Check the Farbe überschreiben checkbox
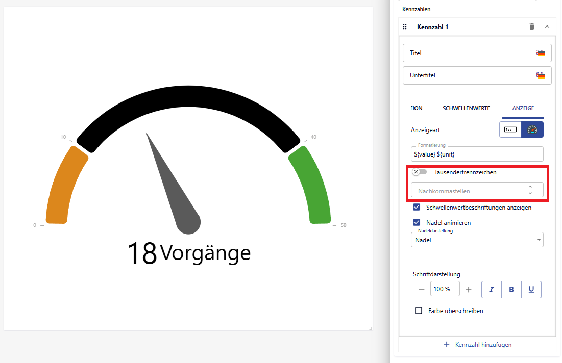 tap(419, 310)
